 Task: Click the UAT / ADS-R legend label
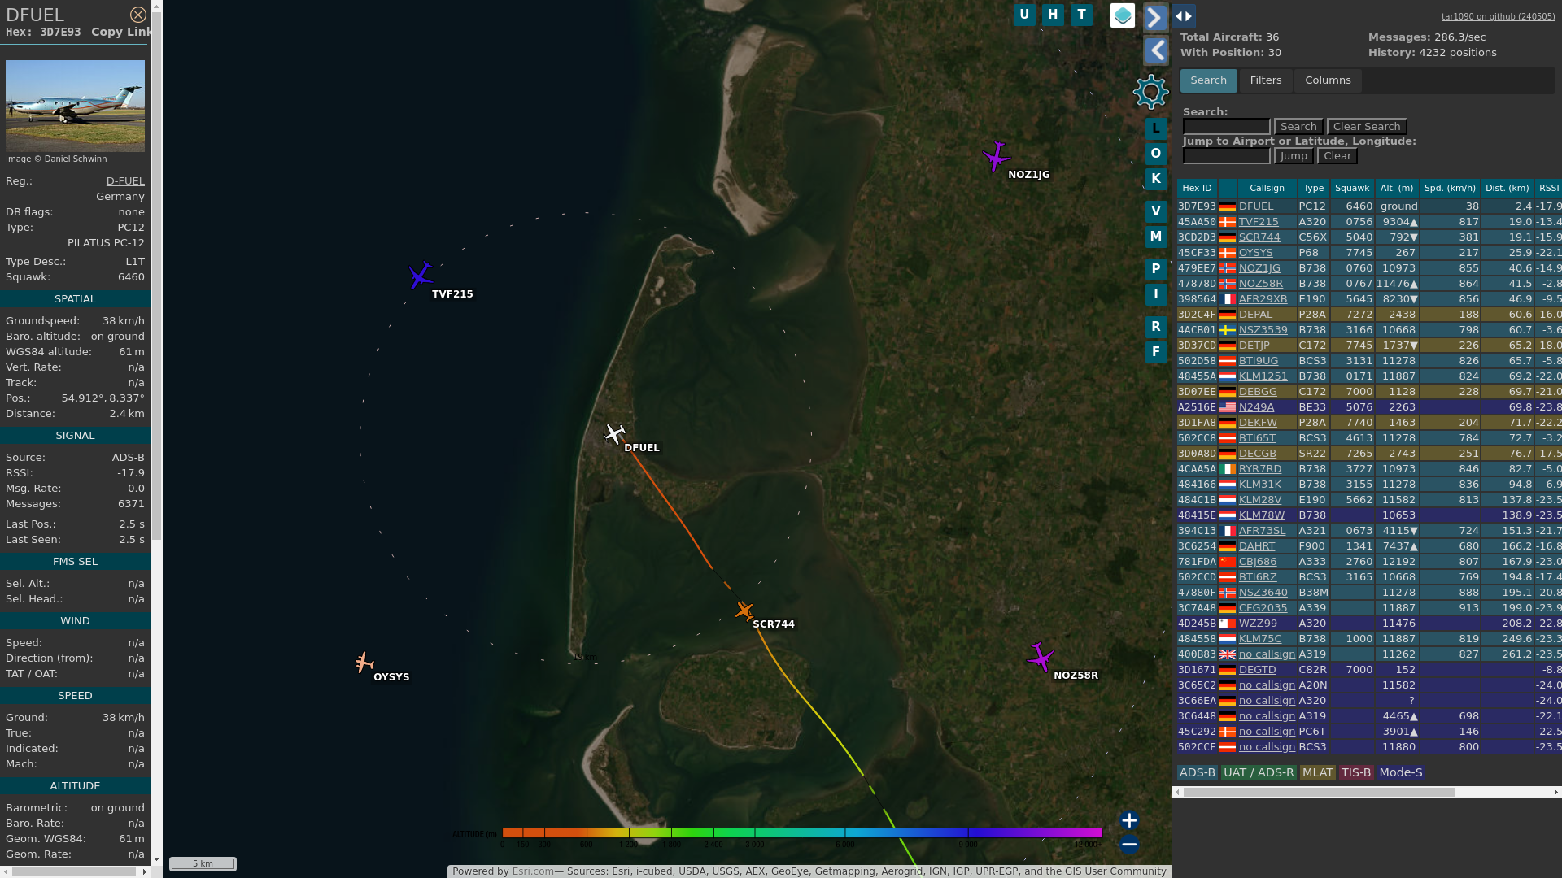[1259, 773]
